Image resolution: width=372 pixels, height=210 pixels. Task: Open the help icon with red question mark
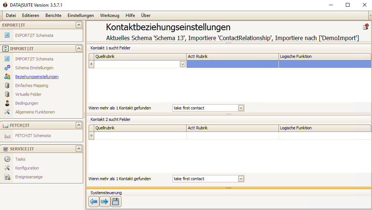coord(366,27)
